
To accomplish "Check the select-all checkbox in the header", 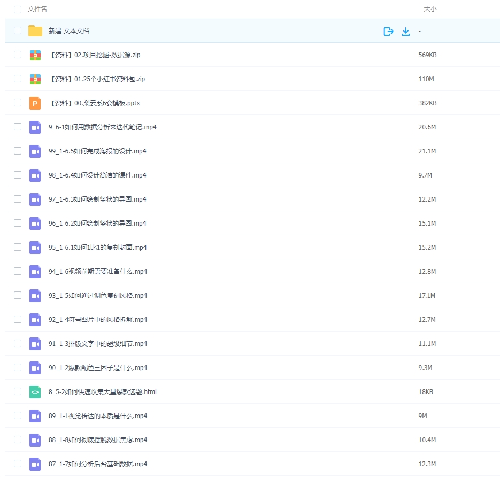I will [x=18, y=9].
